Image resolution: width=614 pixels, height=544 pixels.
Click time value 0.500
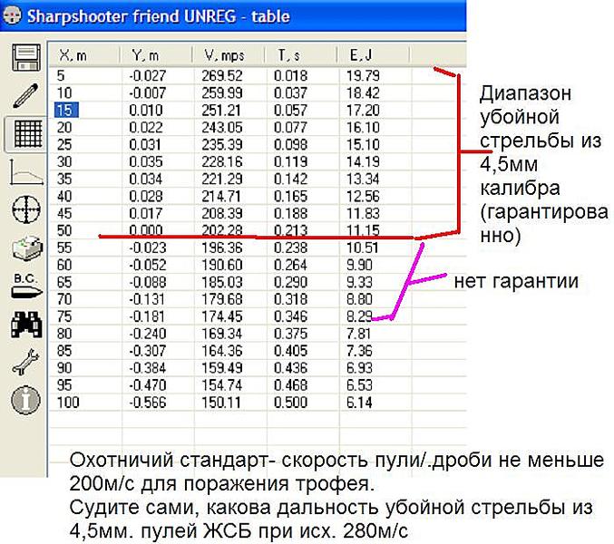(290, 403)
